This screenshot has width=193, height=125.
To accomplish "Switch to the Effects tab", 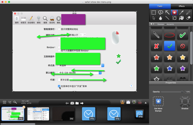I will pos(182,6).
